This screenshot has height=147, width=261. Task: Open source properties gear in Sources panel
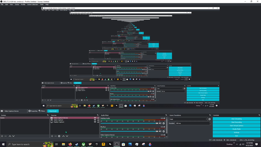point(59,136)
